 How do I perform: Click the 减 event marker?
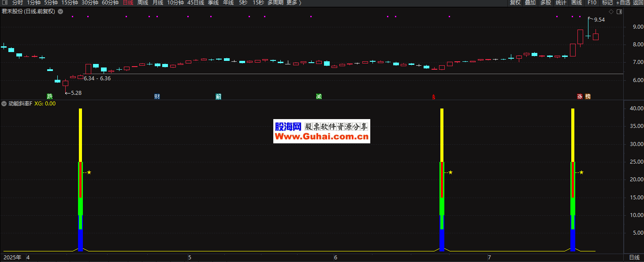point(319,96)
